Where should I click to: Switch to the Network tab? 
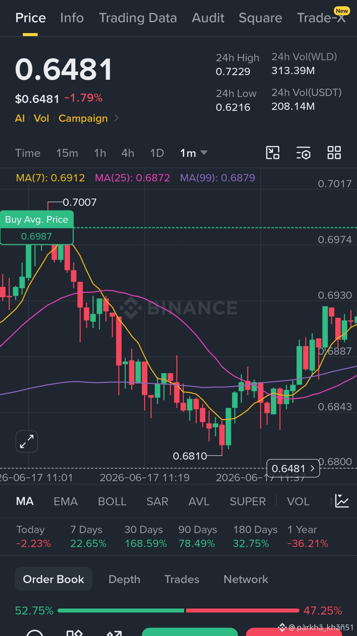click(246, 579)
